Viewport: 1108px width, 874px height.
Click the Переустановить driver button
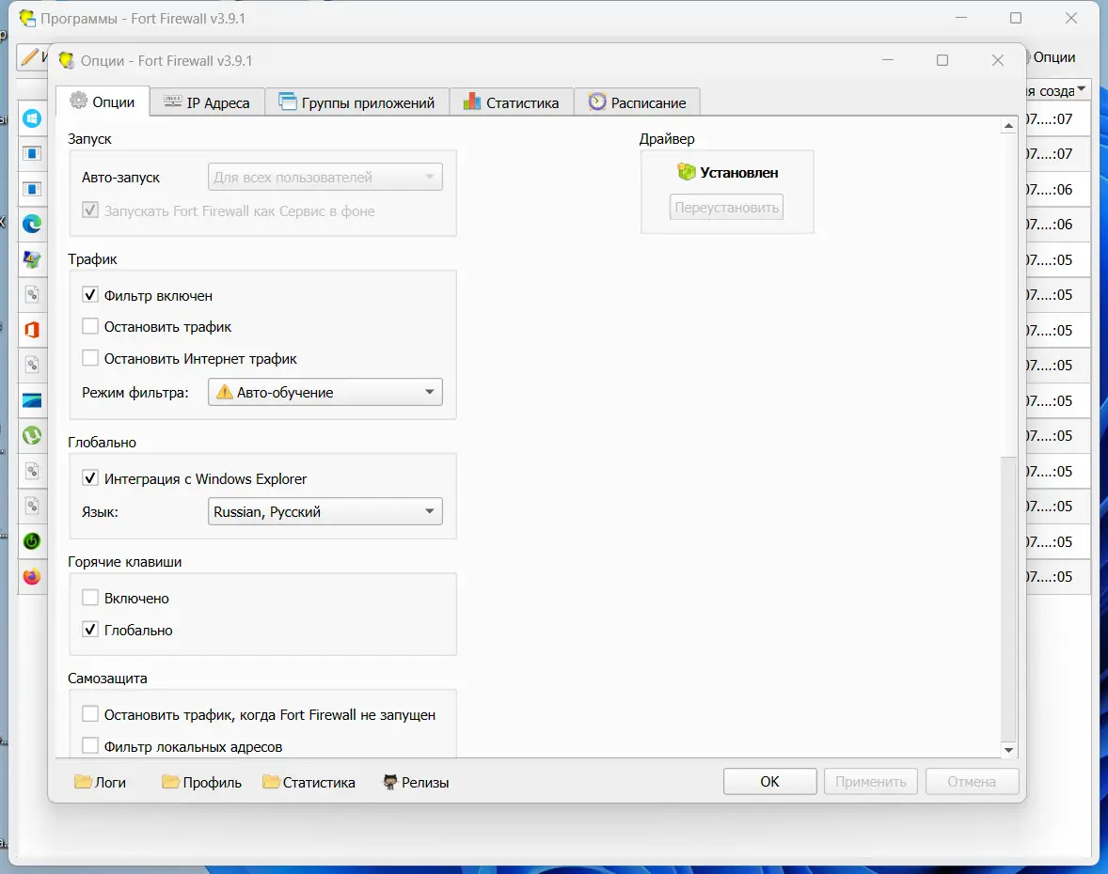[726, 208]
